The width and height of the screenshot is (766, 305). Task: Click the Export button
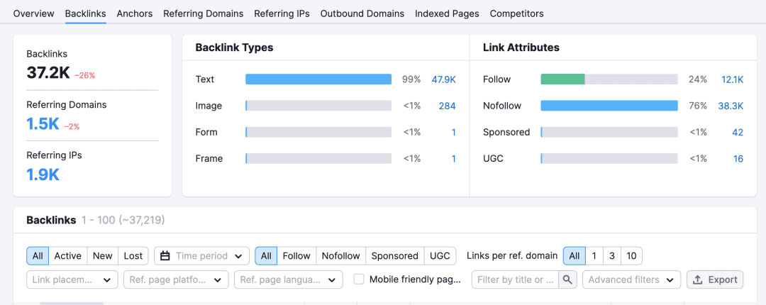tap(715, 279)
